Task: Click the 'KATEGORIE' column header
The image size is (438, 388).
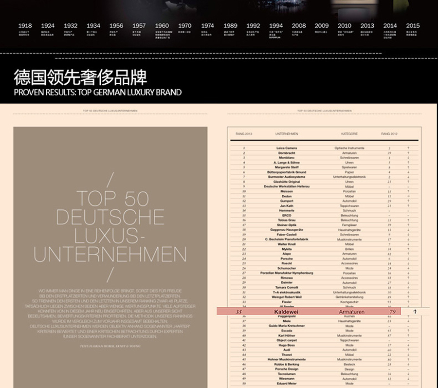Action: 349,134
